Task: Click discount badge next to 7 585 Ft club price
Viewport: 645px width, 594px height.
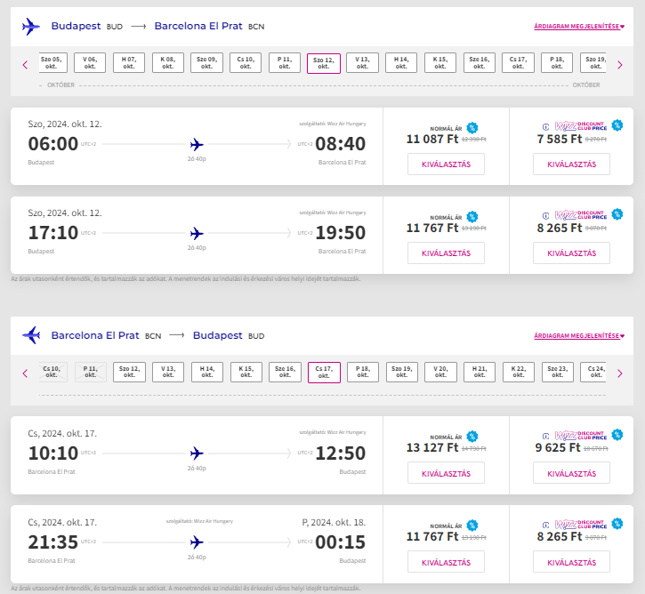Action: coord(617,125)
